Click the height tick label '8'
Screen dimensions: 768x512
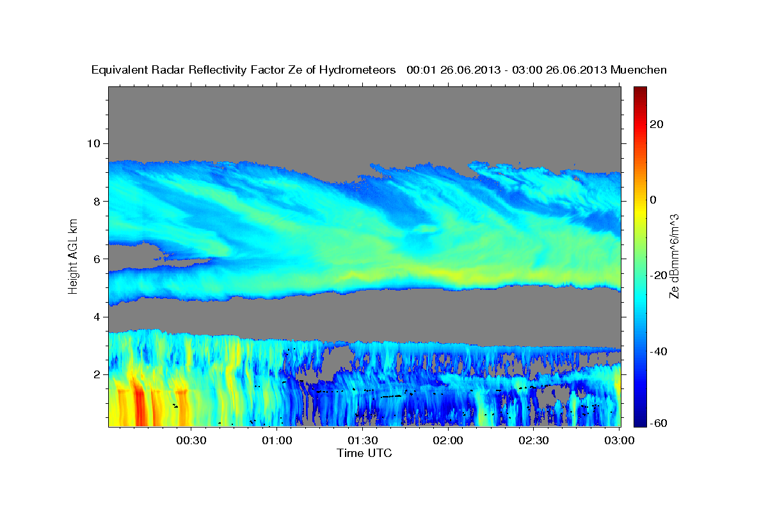point(98,201)
